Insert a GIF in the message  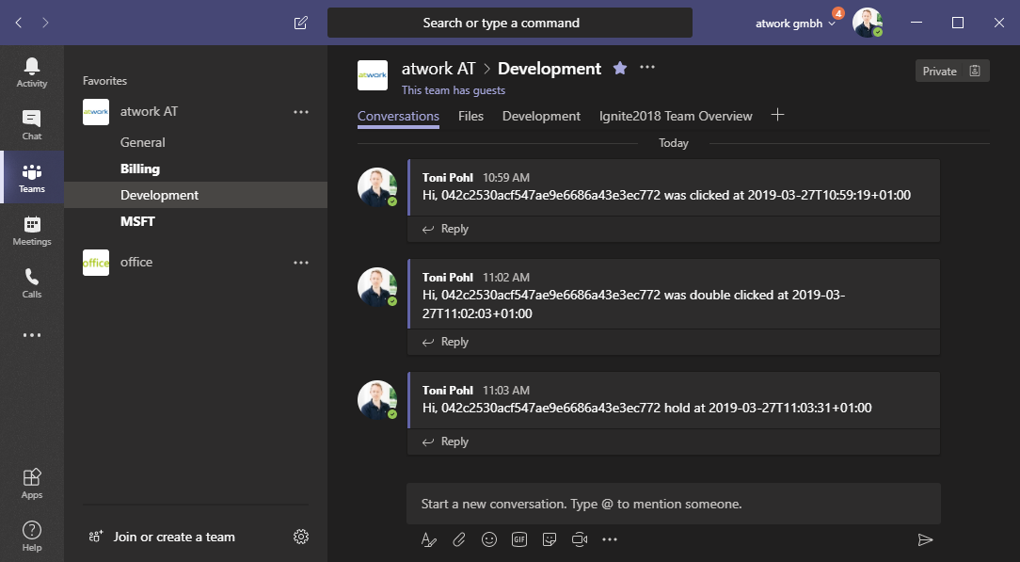519,539
